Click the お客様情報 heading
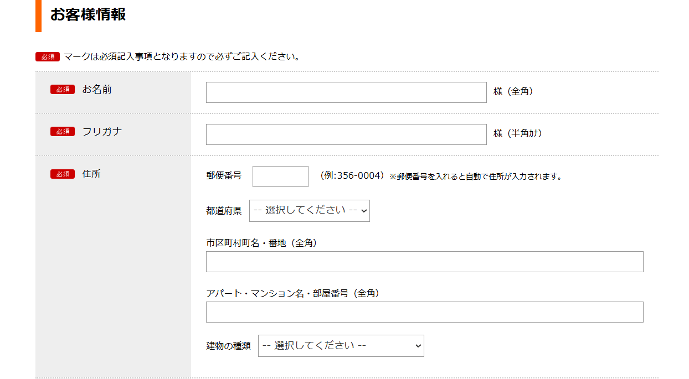 (x=88, y=15)
